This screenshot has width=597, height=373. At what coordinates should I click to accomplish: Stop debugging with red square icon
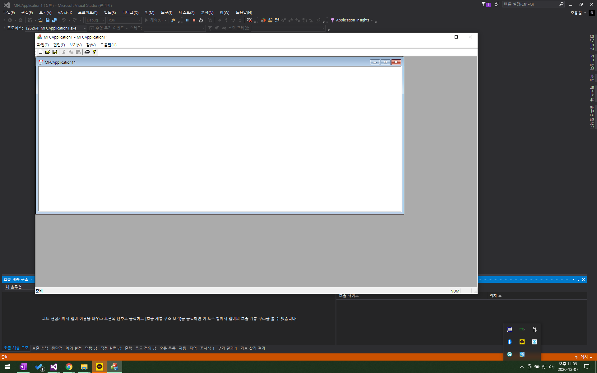click(194, 20)
